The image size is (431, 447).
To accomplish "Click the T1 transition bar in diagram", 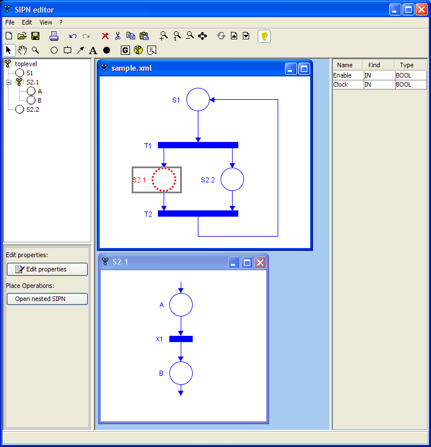I will [198, 145].
